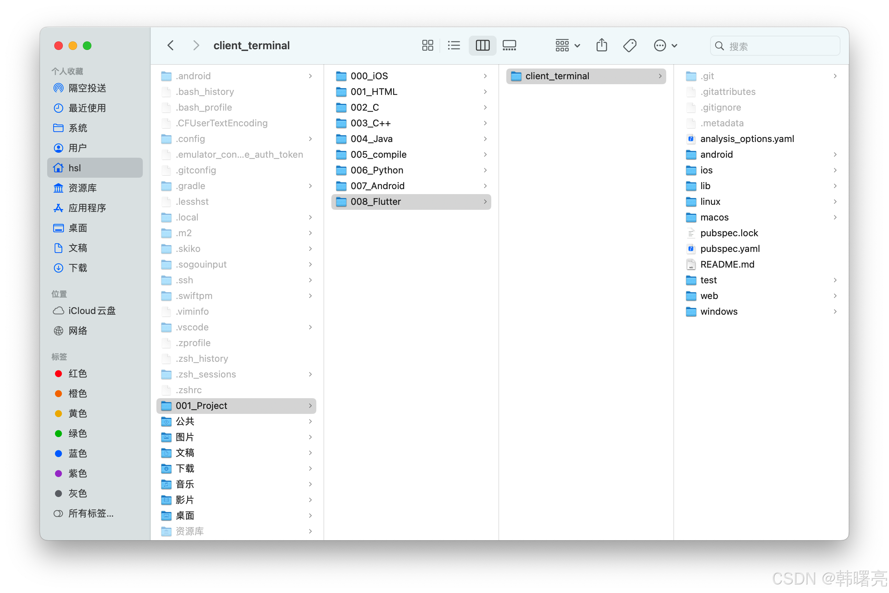Select the .vscode folder
889x593 pixels.
[x=236, y=327]
